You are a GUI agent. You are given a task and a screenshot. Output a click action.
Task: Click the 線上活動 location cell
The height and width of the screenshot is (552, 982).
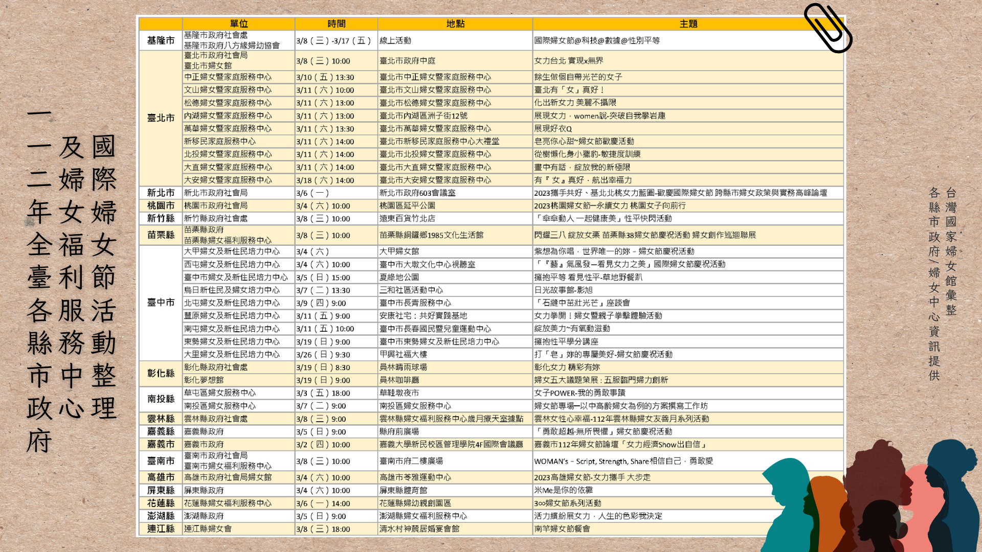click(x=395, y=40)
